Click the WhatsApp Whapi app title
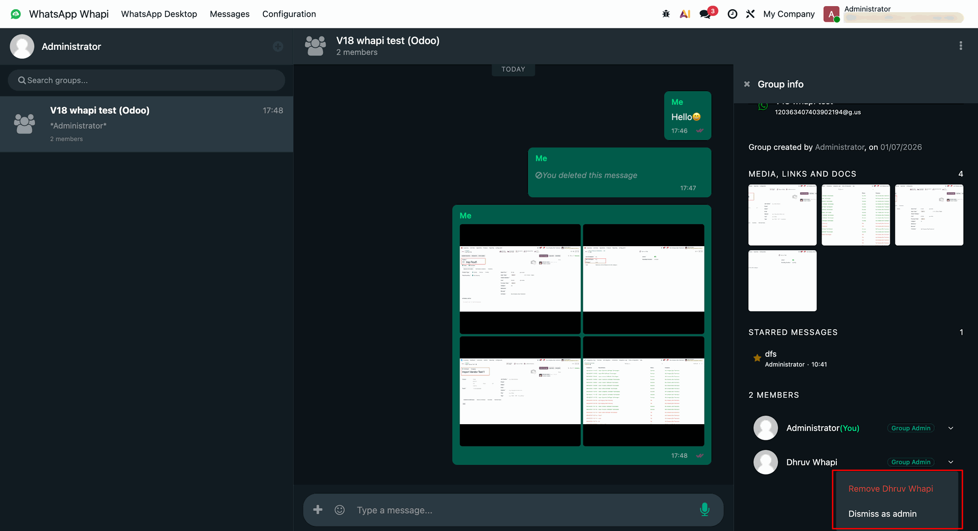The image size is (978, 531). click(x=69, y=14)
